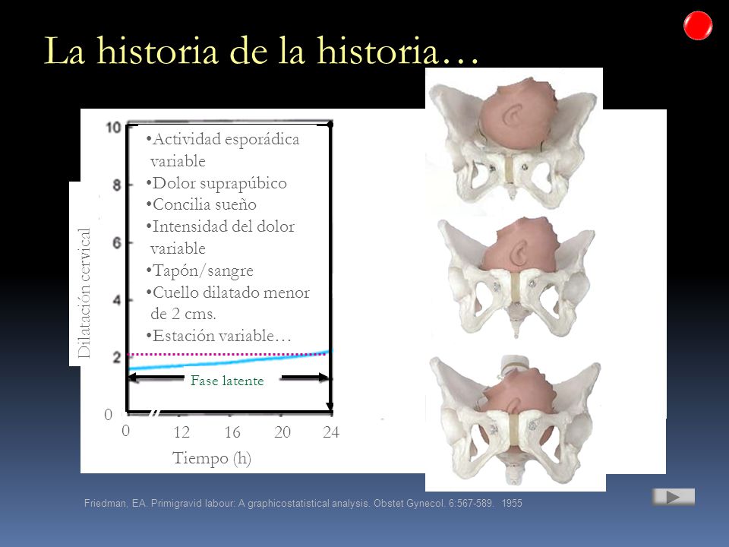This screenshot has height=547, width=729.
Task: Select the middle pelvis model image
Action: (516, 277)
